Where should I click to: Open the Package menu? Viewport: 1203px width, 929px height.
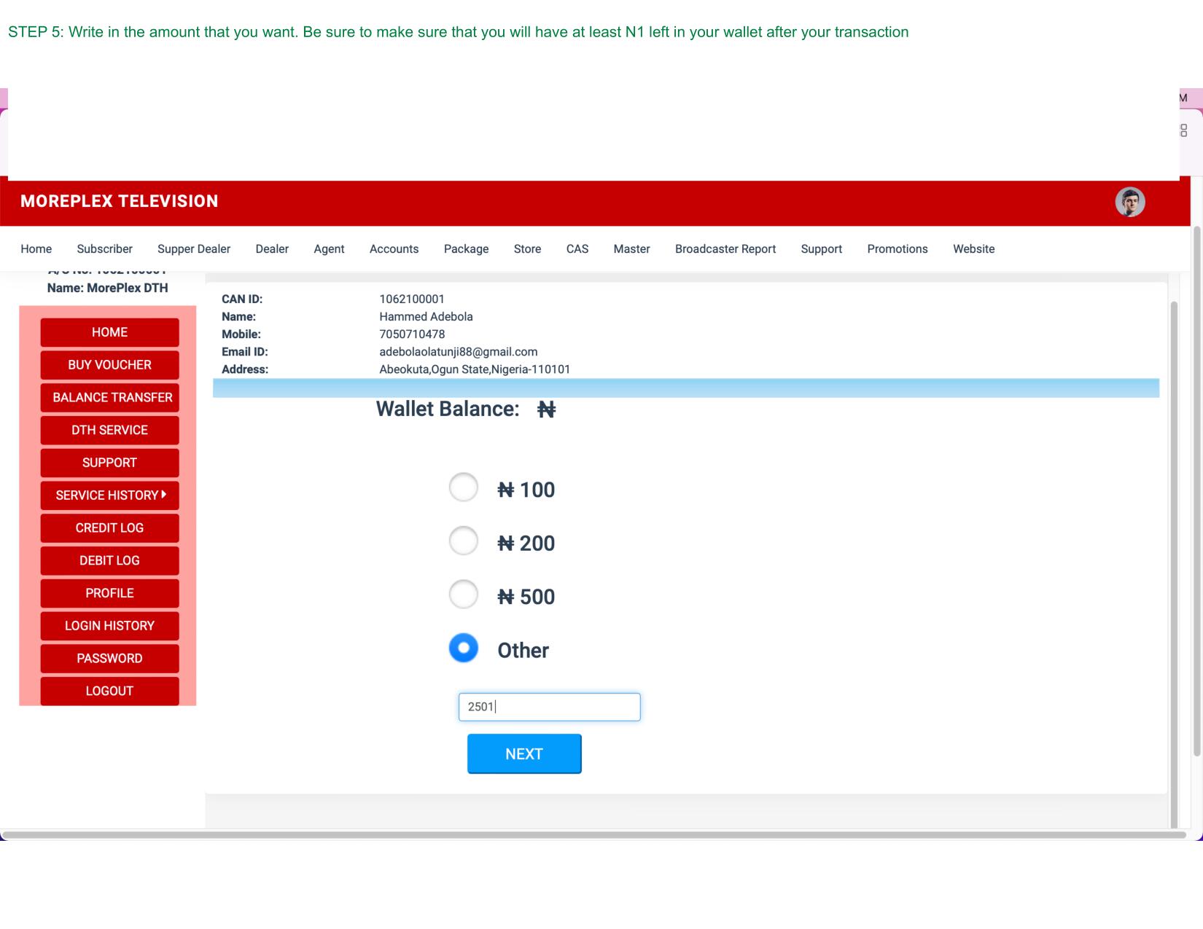[466, 248]
